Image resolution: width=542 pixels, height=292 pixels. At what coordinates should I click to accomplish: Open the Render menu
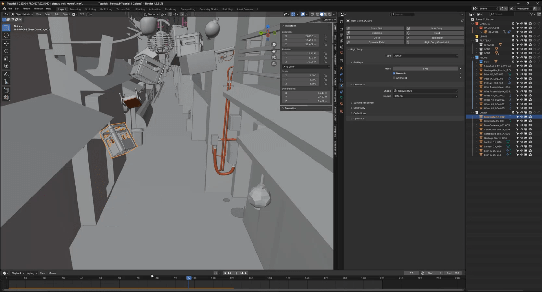pos(26,9)
